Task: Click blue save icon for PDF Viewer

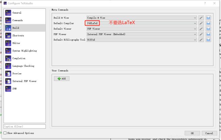Action: click(x=208, y=34)
